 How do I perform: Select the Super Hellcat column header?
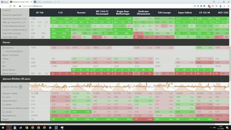tap(185, 13)
